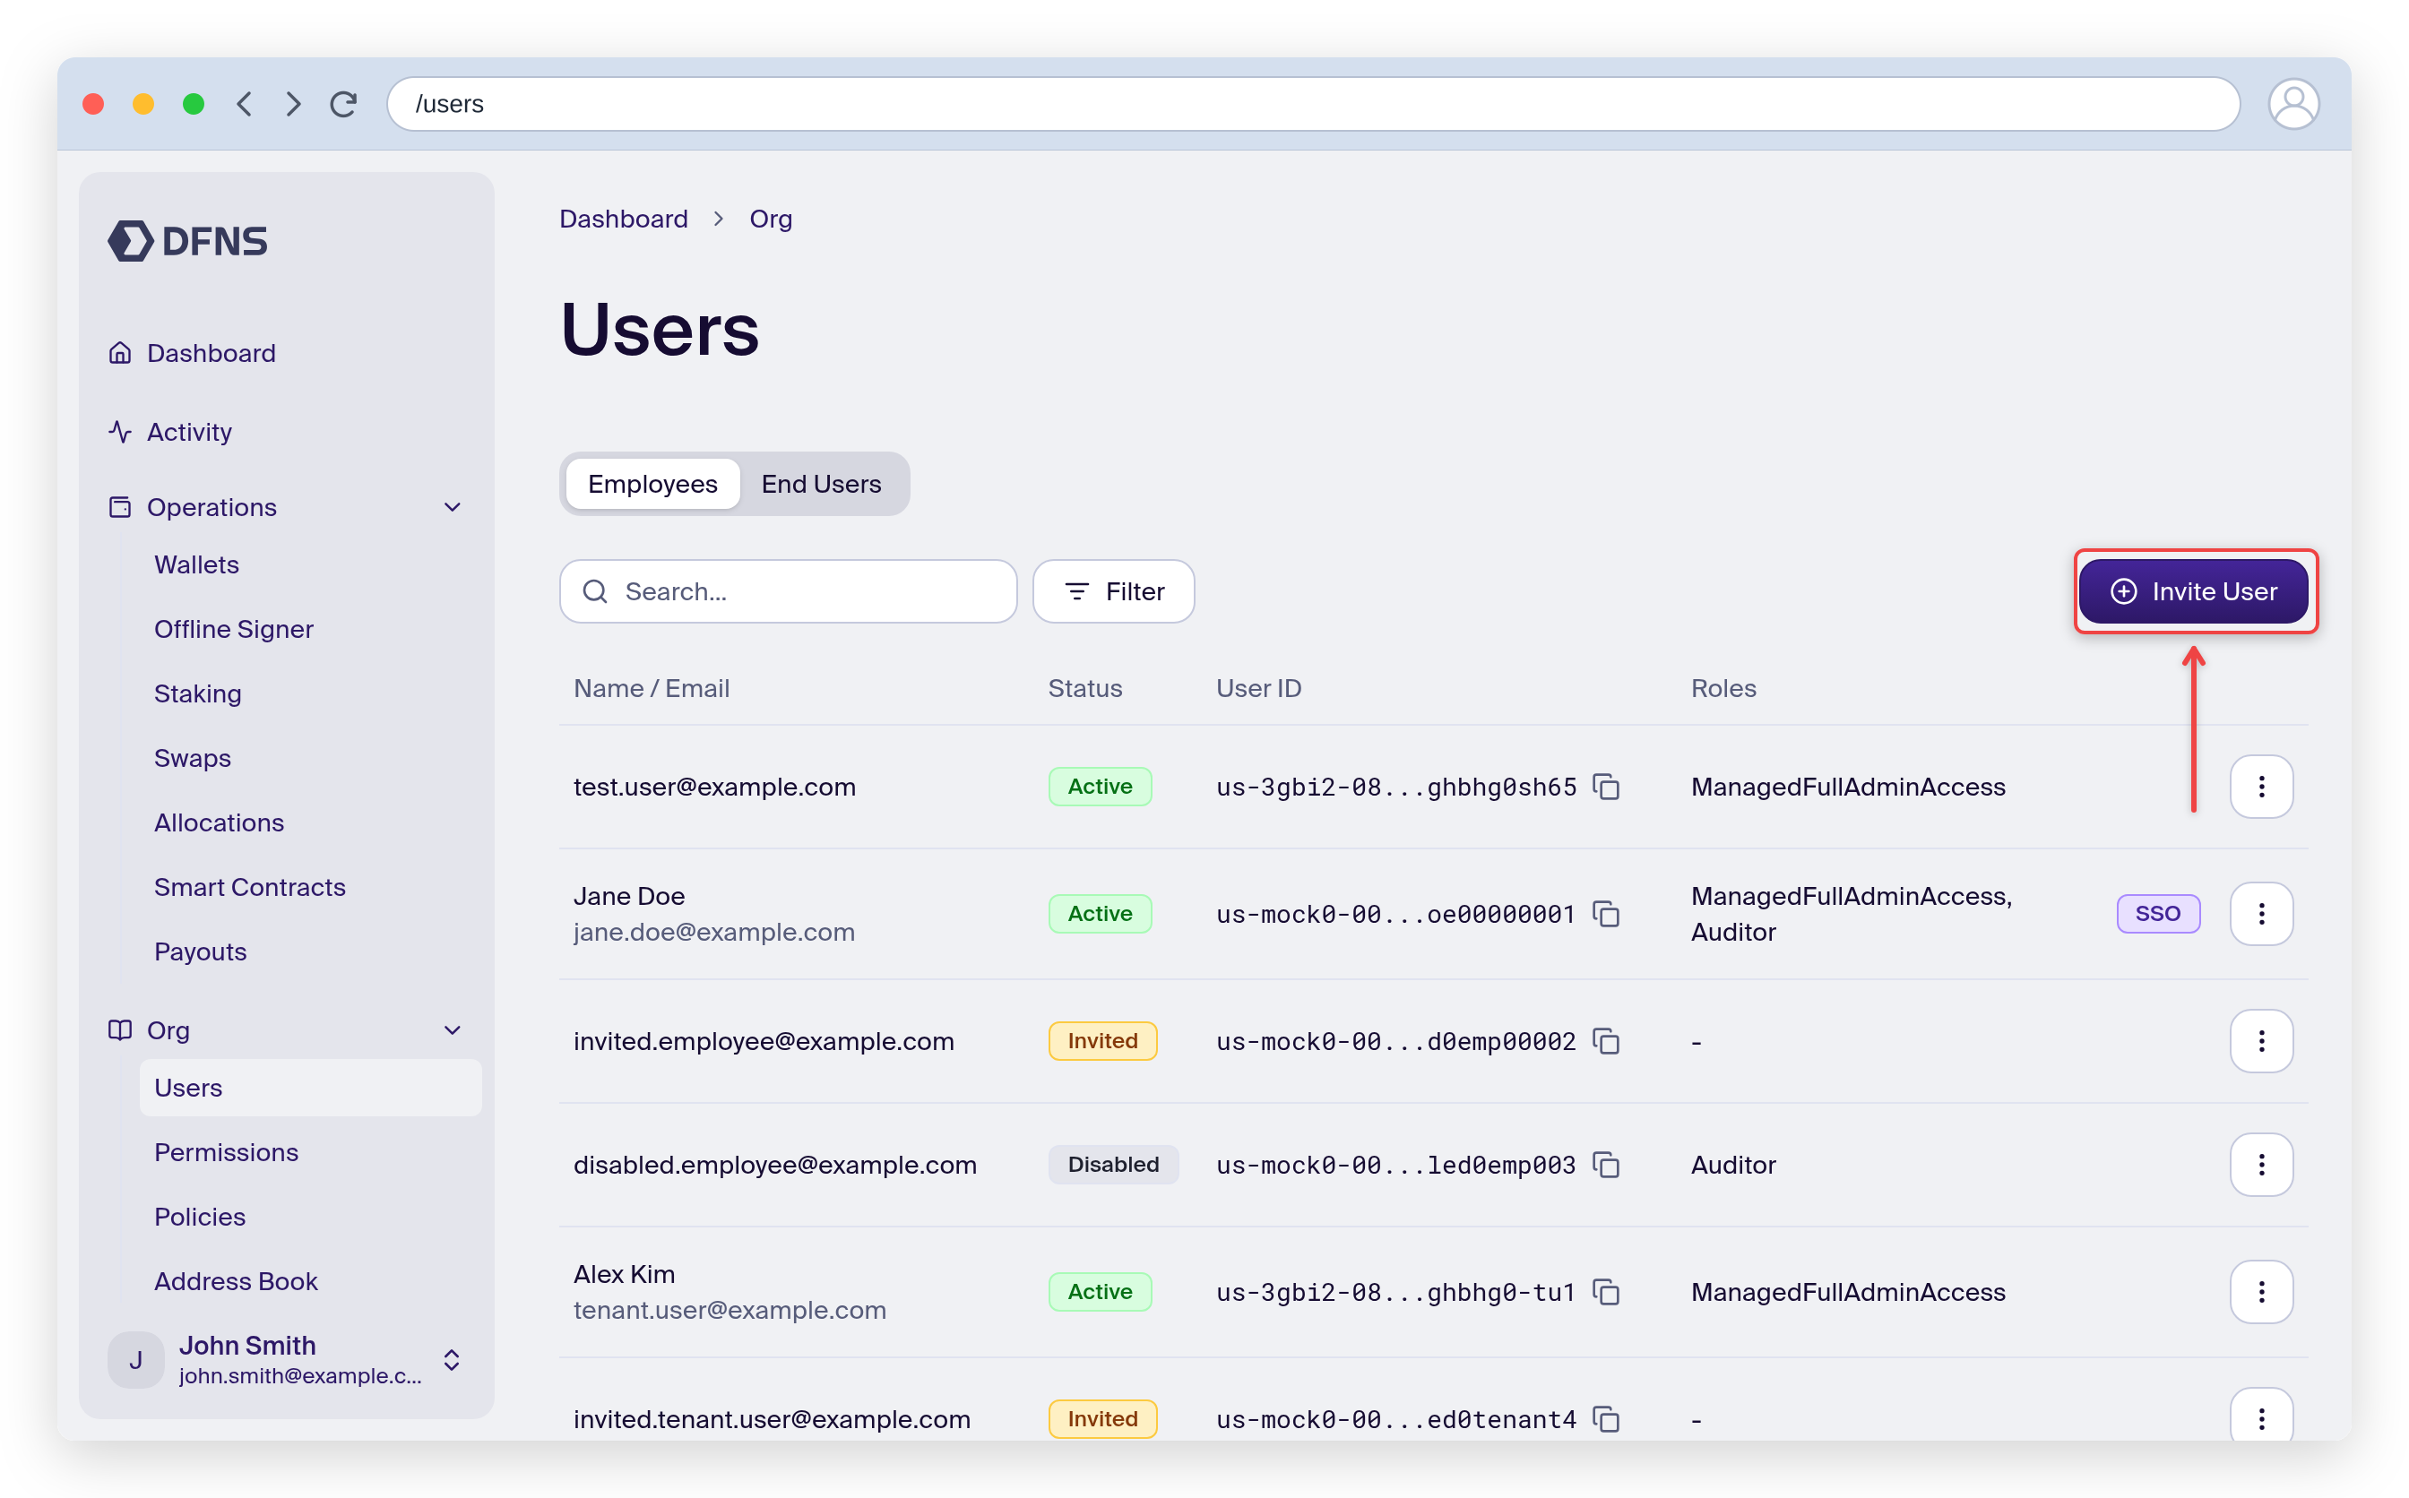The image size is (2409, 1498).
Task: Click the User ID column header
Action: tap(1258, 689)
